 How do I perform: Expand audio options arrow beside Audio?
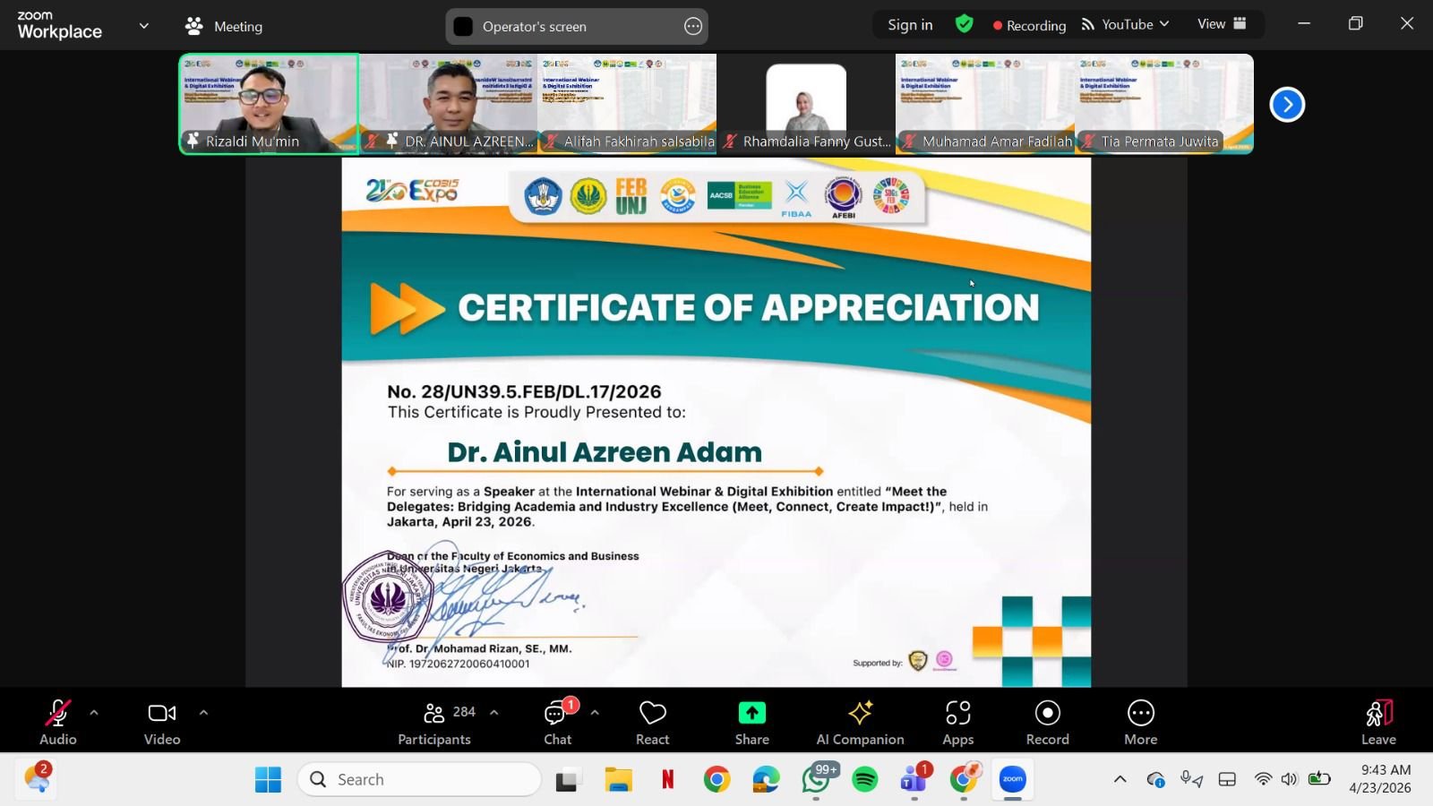[x=94, y=713]
